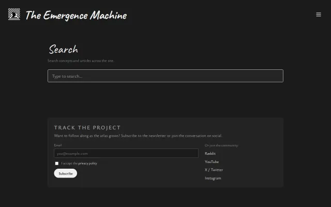Focus the Type to search field

165,76
